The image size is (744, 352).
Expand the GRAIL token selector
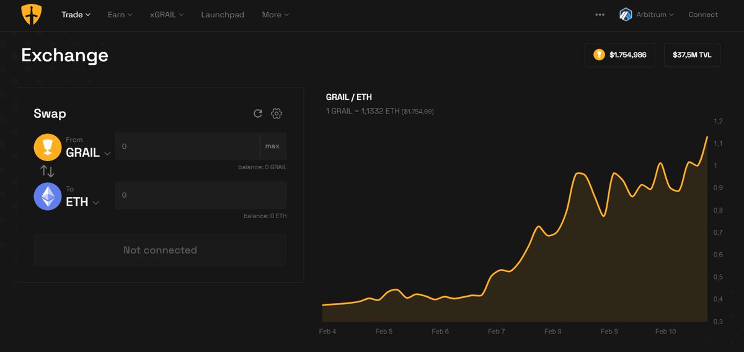click(88, 152)
